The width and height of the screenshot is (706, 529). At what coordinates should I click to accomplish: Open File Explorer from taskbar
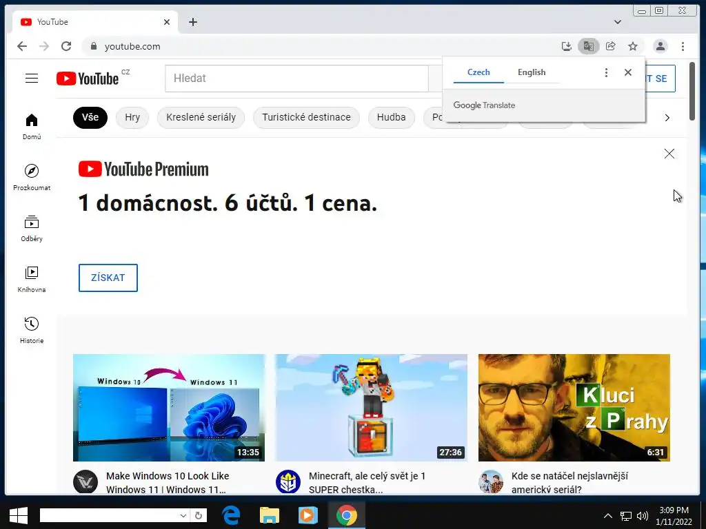pyautogui.click(x=270, y=515)
